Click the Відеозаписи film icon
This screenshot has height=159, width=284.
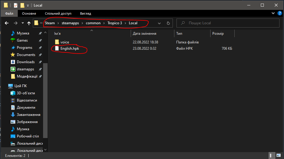(13, 100)
